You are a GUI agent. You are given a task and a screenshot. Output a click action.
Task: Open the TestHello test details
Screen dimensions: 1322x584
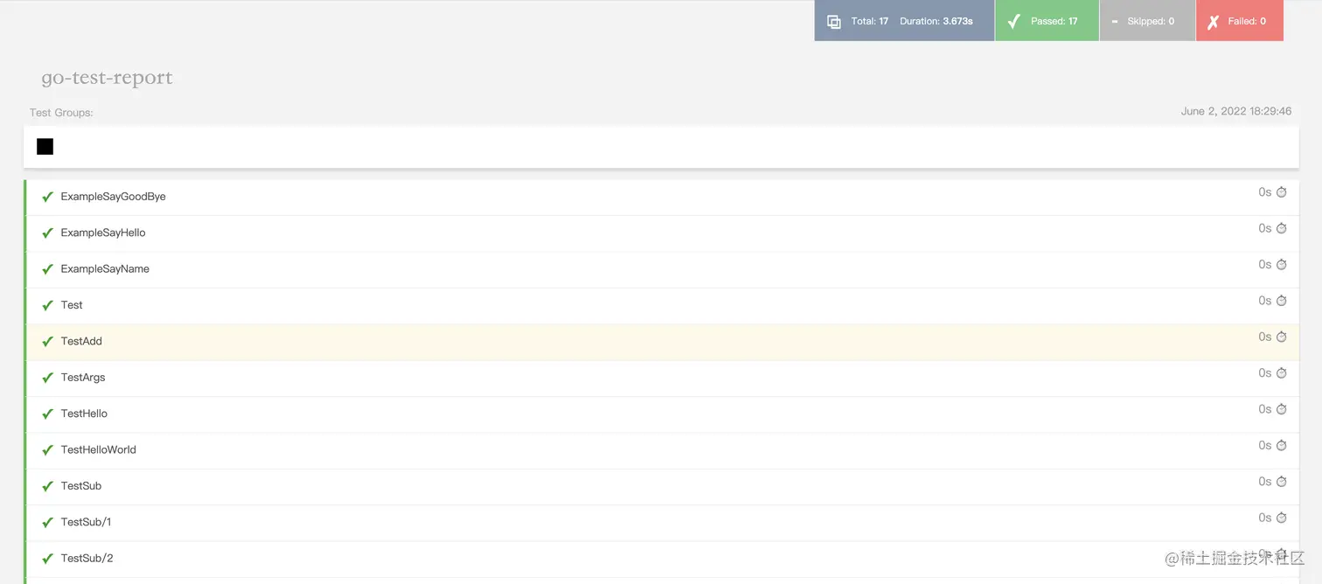coord(662,414)
